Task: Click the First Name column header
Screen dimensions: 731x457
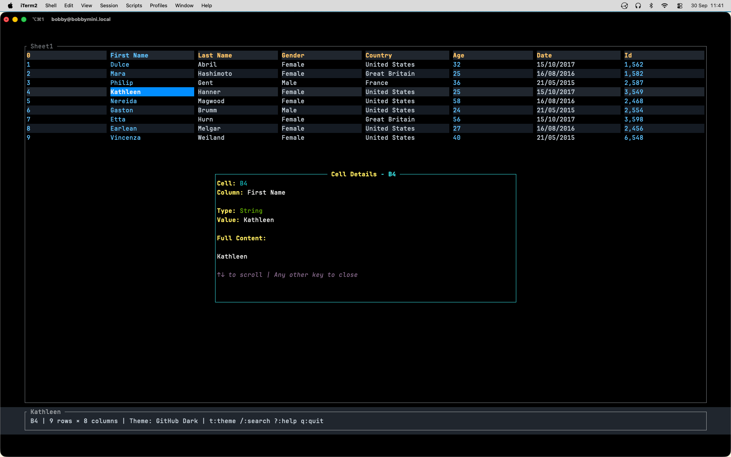Action: tap(129, 55)
